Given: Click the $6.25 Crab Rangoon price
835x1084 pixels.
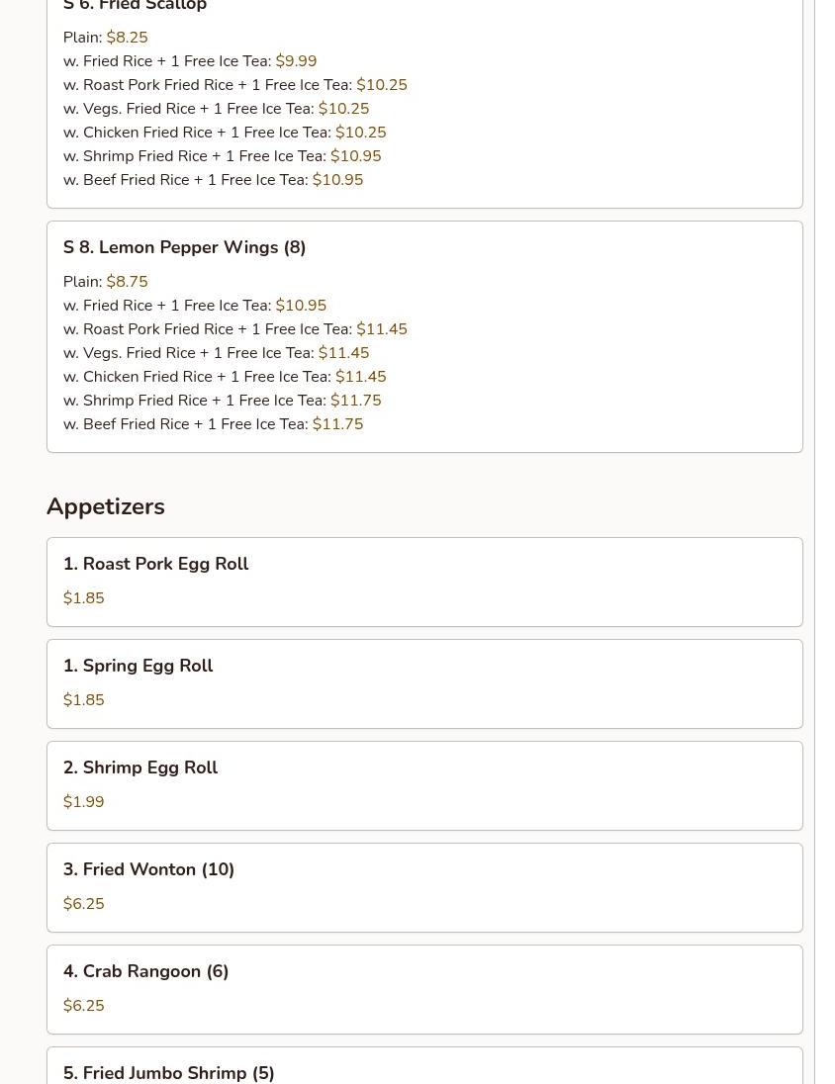Looking at the screenshot, I should [84, 1005].
